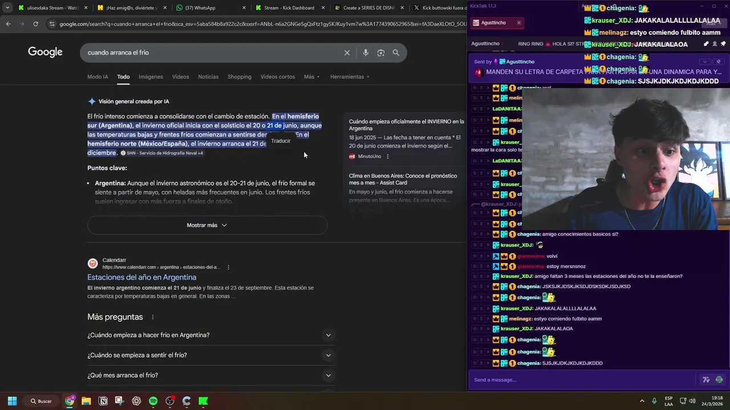Open Kick app from the taskbar

click(x=203, y=401)
